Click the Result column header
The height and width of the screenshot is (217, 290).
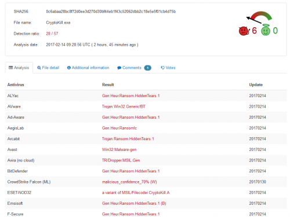click(108, 84)
